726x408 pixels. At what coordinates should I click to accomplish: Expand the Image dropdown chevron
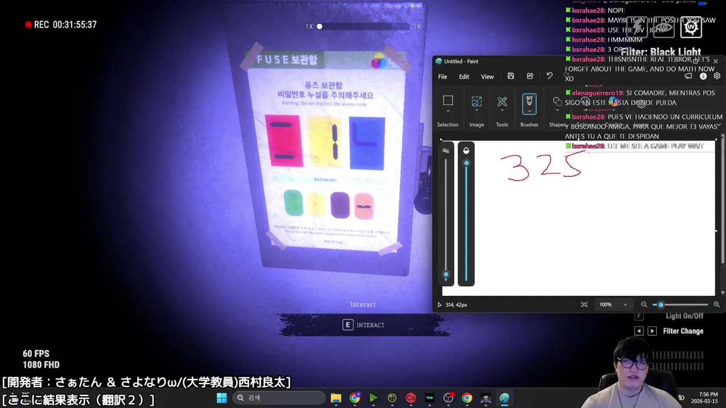[476, 111]
